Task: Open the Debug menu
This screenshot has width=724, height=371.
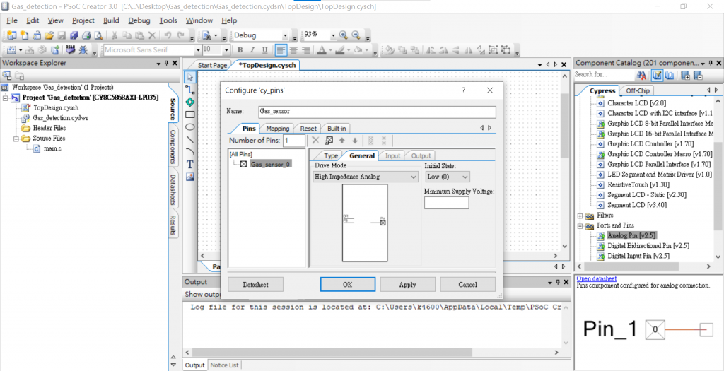Action: pyautogui.click(x=139, y=20)
